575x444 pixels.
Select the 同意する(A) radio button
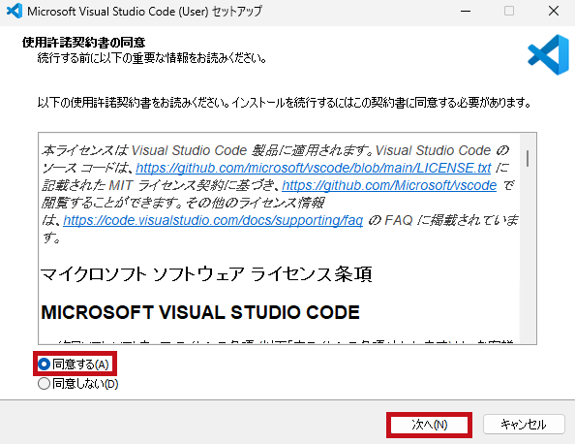click(x=44, y=365)
